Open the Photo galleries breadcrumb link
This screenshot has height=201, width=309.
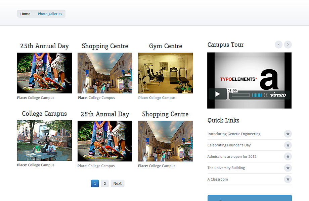click(50, 14)
